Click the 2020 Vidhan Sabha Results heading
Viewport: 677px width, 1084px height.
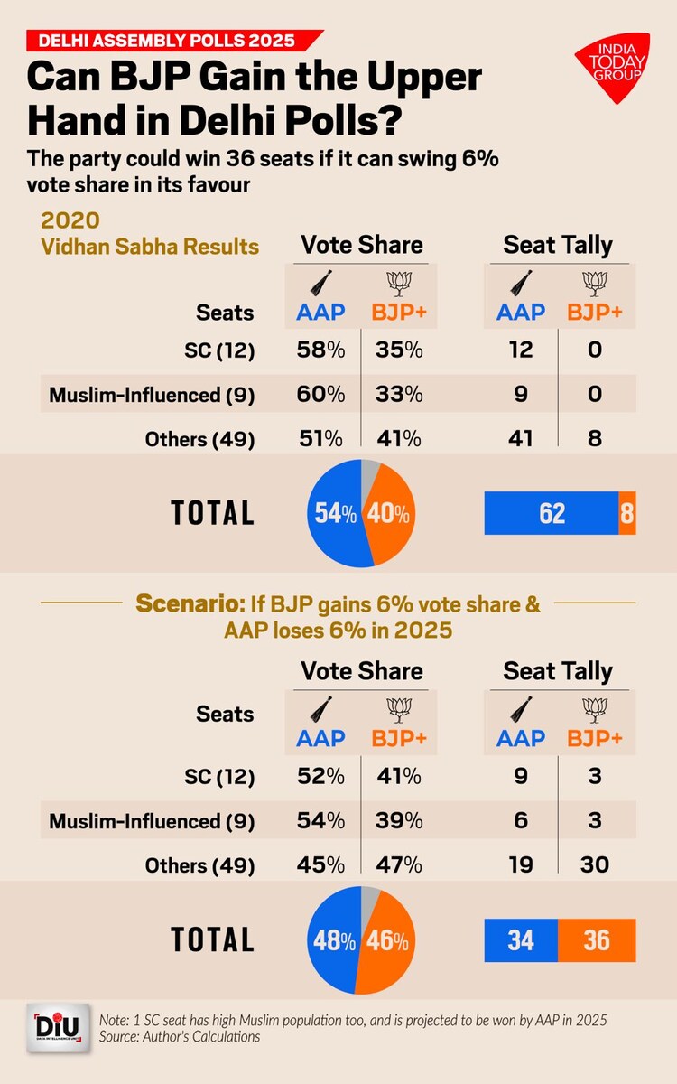(150, 235)
